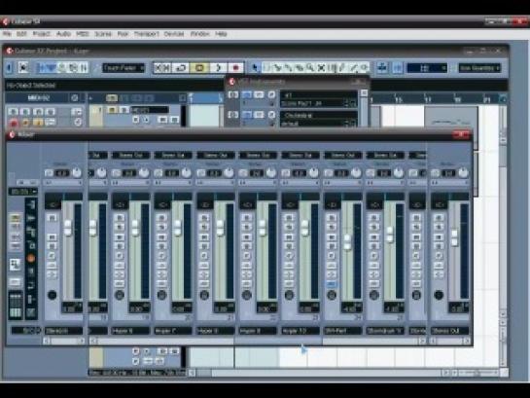Click the record-enable circle on Hyper 10 channel
Image resolution: width=530 pixels, height=398 pixels.
tap(289, 295)
